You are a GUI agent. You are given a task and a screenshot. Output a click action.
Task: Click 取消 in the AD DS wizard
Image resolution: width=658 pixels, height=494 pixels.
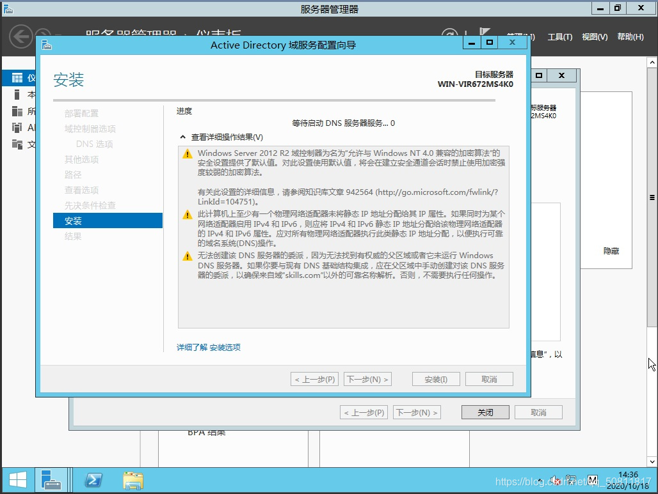click(489, 379)
